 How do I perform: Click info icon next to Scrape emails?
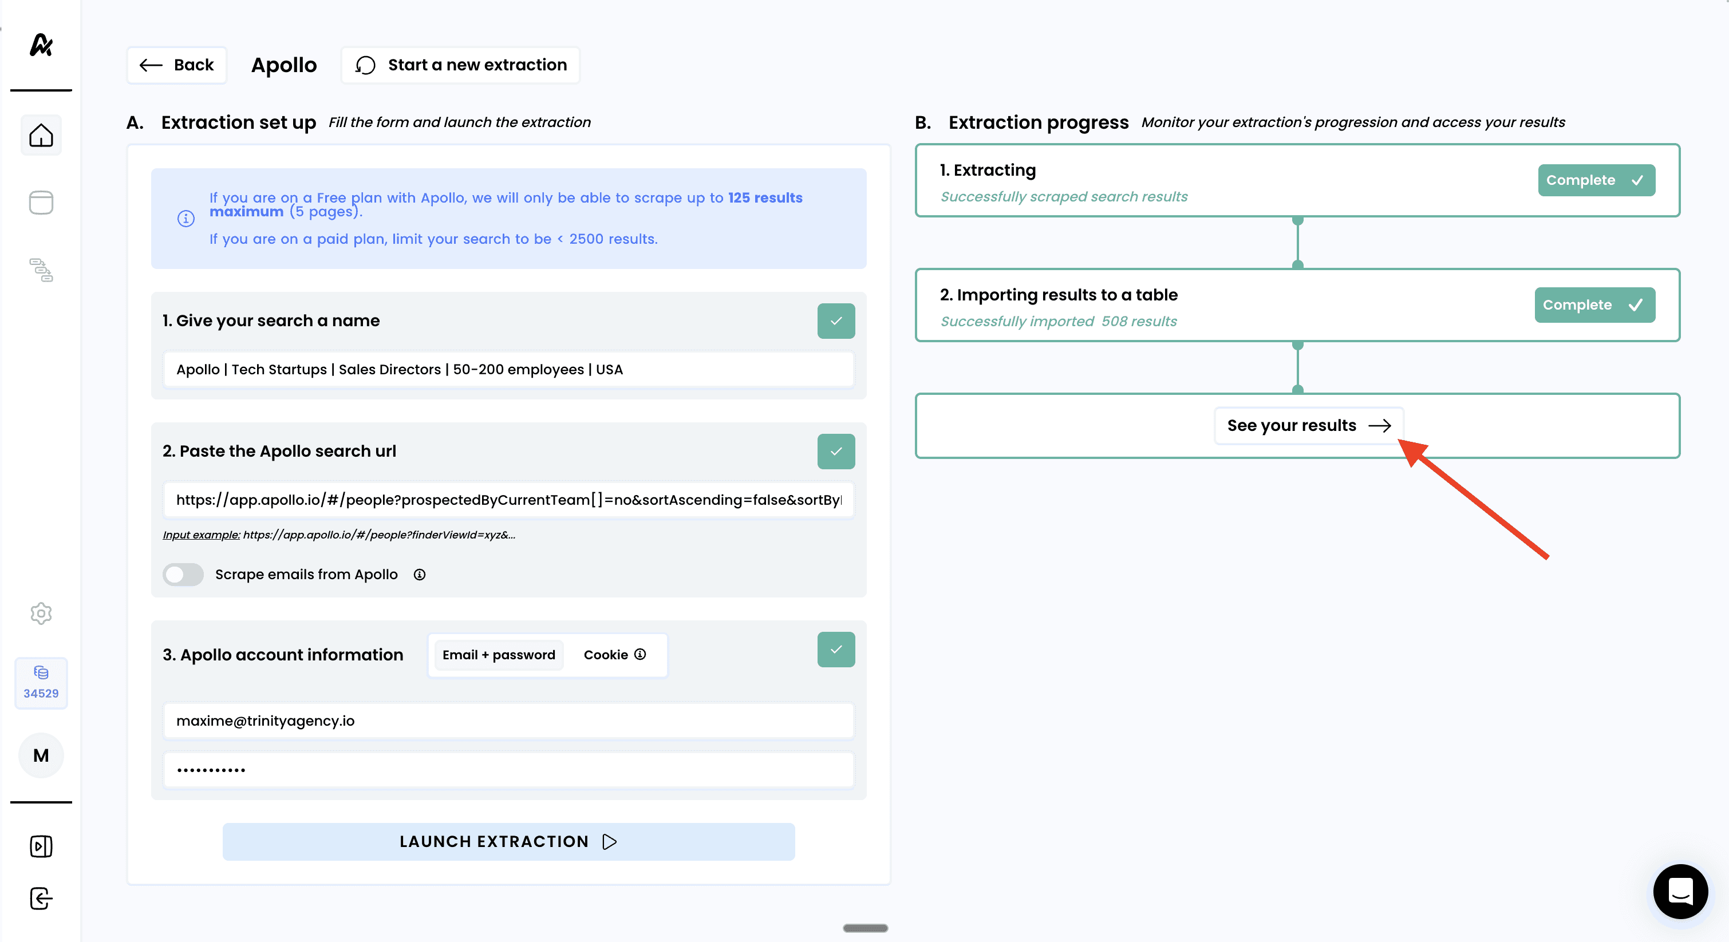click(420, 575)
